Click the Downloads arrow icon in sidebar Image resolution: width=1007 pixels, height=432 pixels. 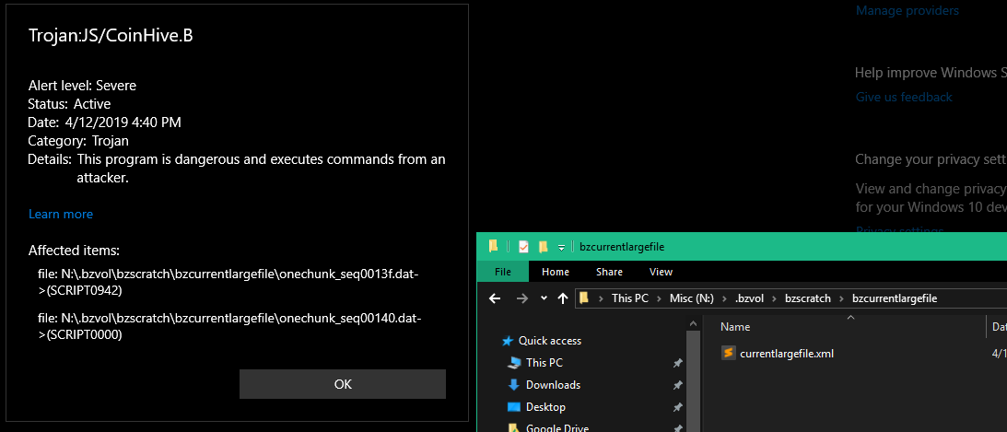(514, 384)
